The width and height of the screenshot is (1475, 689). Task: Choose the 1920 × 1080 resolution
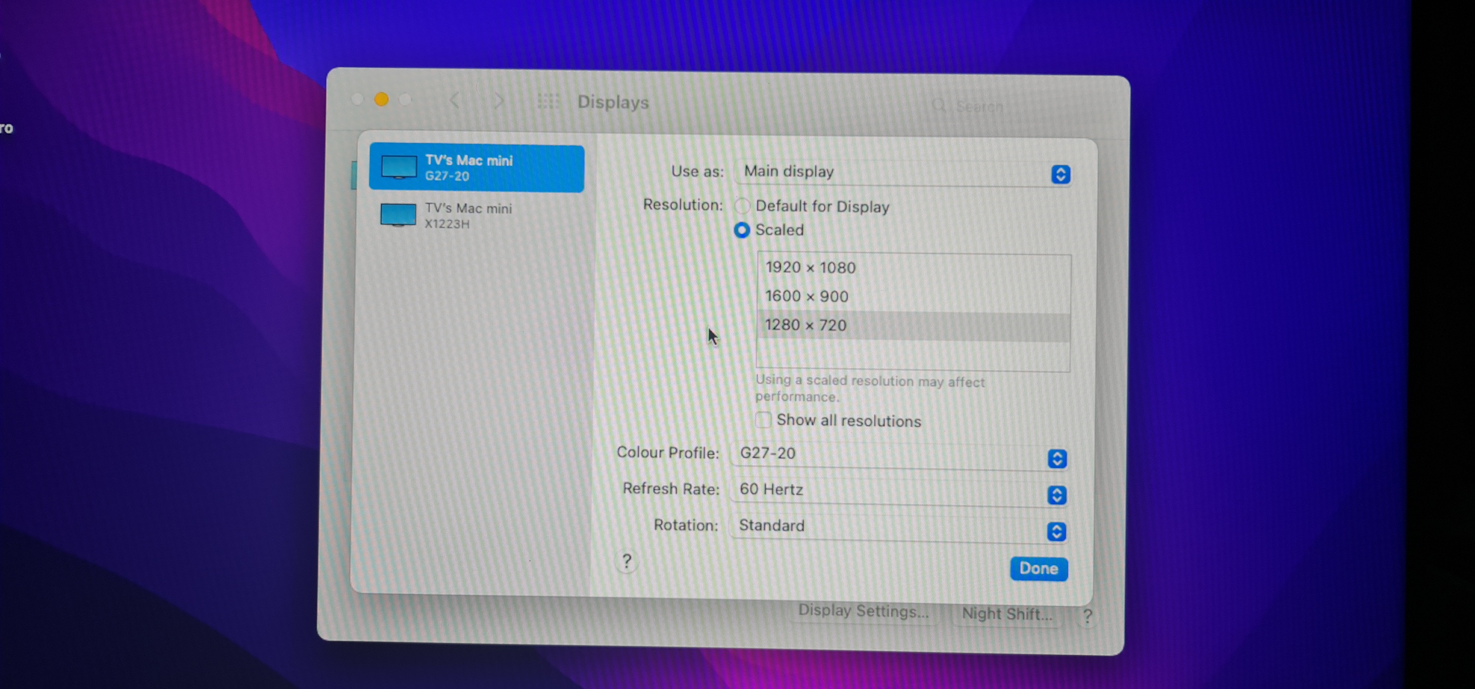click(810, 267)
